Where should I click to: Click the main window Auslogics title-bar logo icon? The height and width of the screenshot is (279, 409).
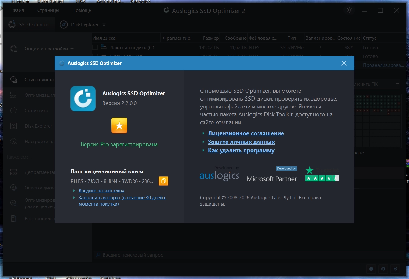click(166, 10)
